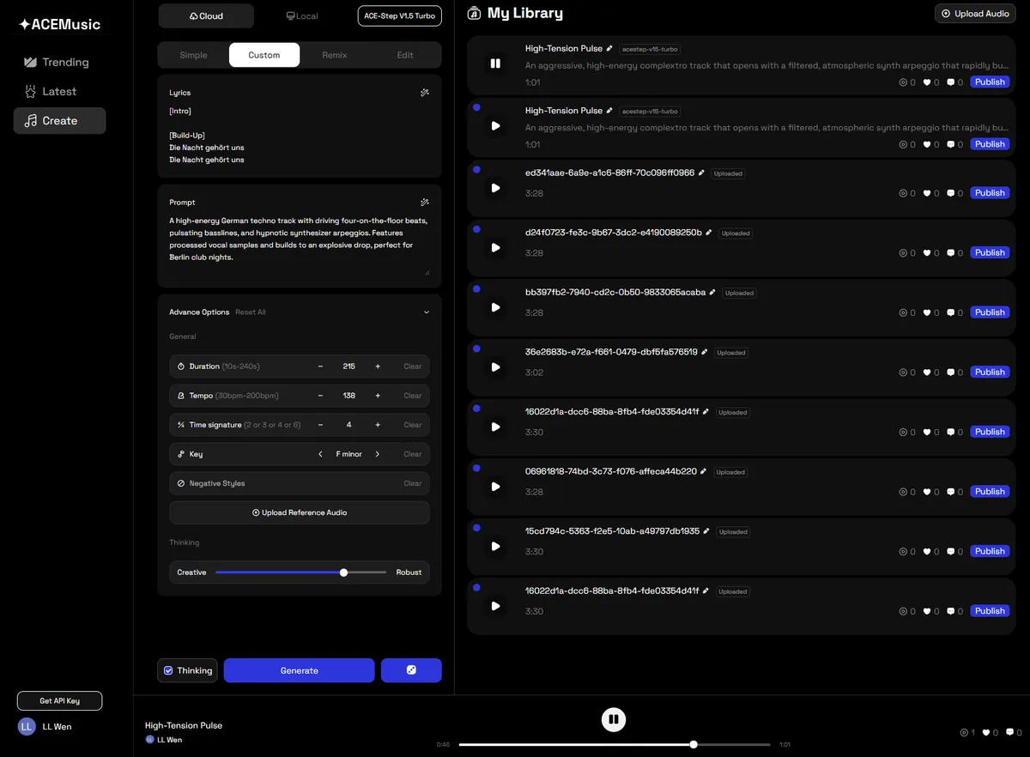Pause the first High-Tension Pulse track

coord(495,64)
